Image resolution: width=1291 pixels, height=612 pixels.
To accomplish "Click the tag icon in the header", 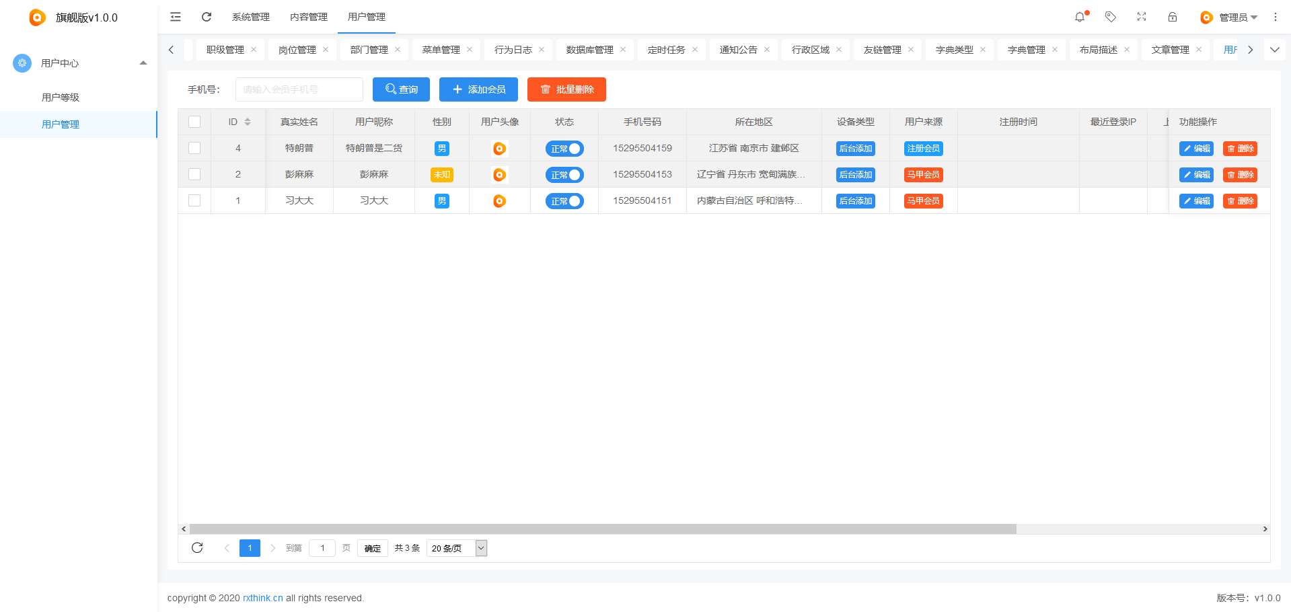I will [1111, 17].
